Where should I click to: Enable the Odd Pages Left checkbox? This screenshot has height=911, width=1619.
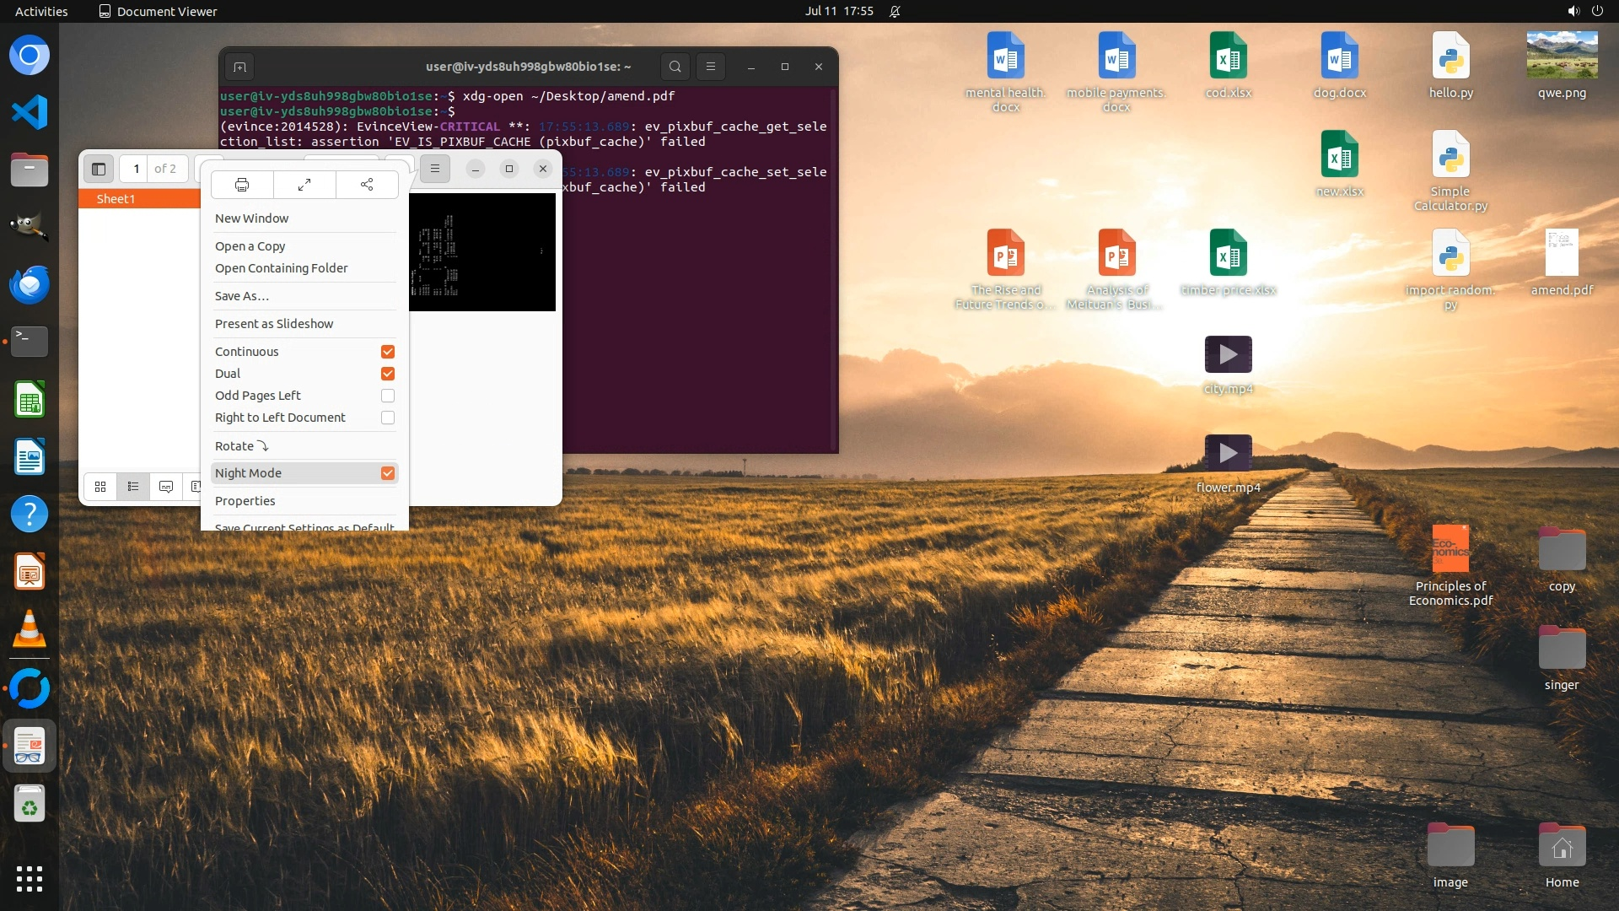tap(388, 396)
